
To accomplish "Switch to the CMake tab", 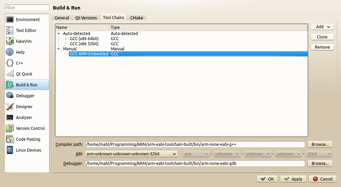I will click(137, 18).
